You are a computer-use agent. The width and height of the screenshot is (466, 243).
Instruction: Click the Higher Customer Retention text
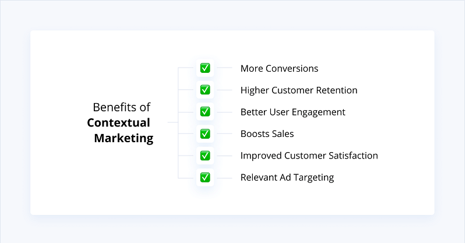click(x=299, y=90)
